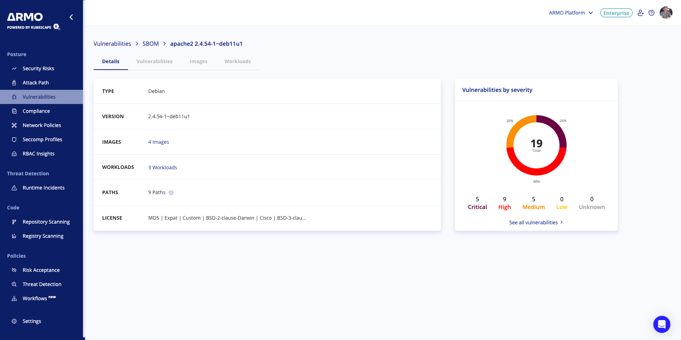Click the RBAC Insights icon
681x340 pixels.
pyautogui.click(x=14, y=154)
